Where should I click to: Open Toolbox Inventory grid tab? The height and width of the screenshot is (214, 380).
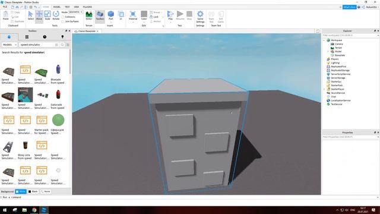click(x=27, y=37)
